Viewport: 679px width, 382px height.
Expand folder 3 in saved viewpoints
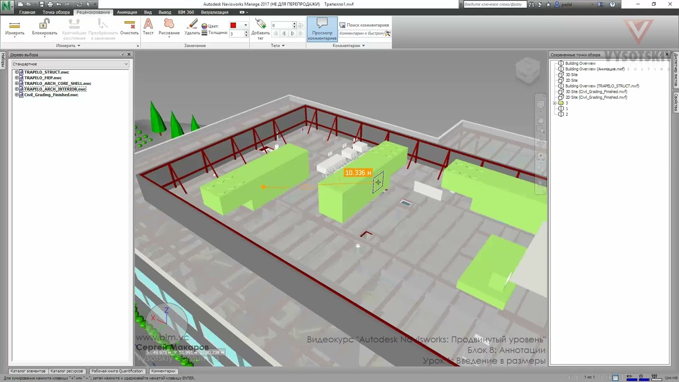pyautogui.click(x=554, y=103)
